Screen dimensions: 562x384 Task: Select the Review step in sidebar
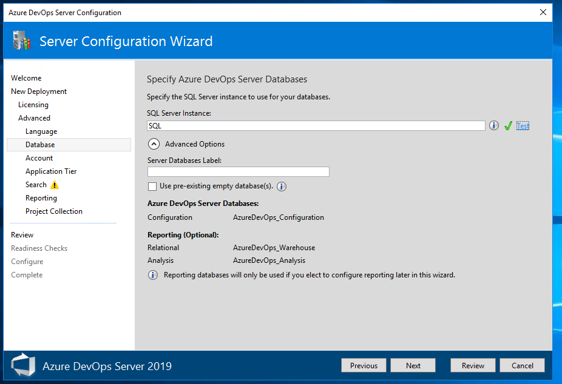22,235
